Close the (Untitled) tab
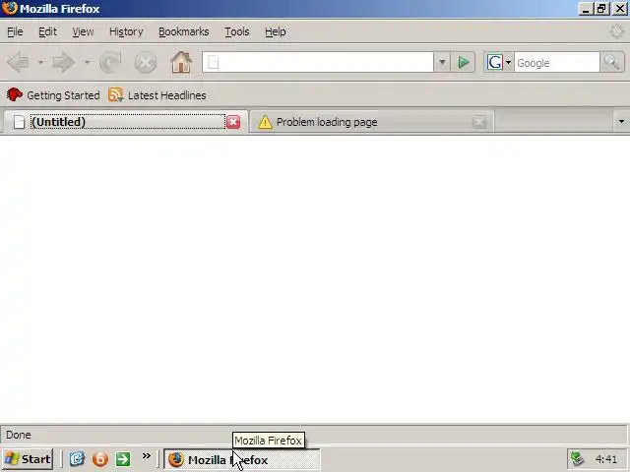Image resolution: width=630 pixels, height=472 pixels. pyautogui.click(x=233, y=122)
